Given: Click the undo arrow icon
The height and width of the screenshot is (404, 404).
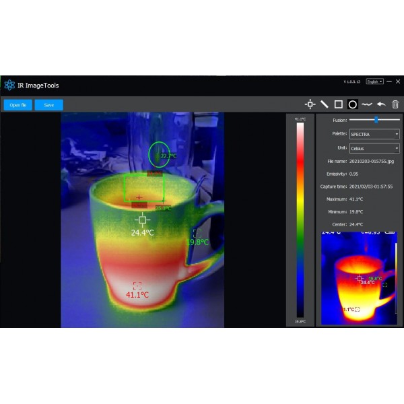Looking at the screenshot, I should [x=381, y=104].
